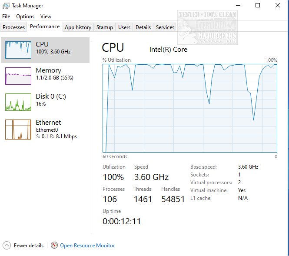Select the Disk 0 (C:) graph thumbnail

[x=18, y=102]
